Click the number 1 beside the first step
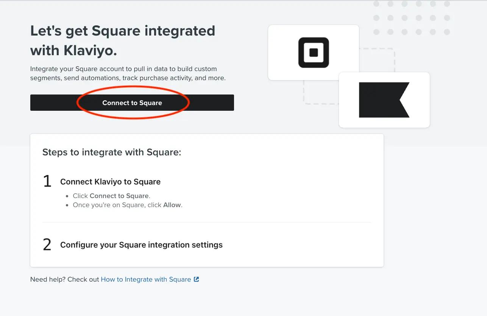The height and width of the screenshot is (316, 487). pos(47,181)
